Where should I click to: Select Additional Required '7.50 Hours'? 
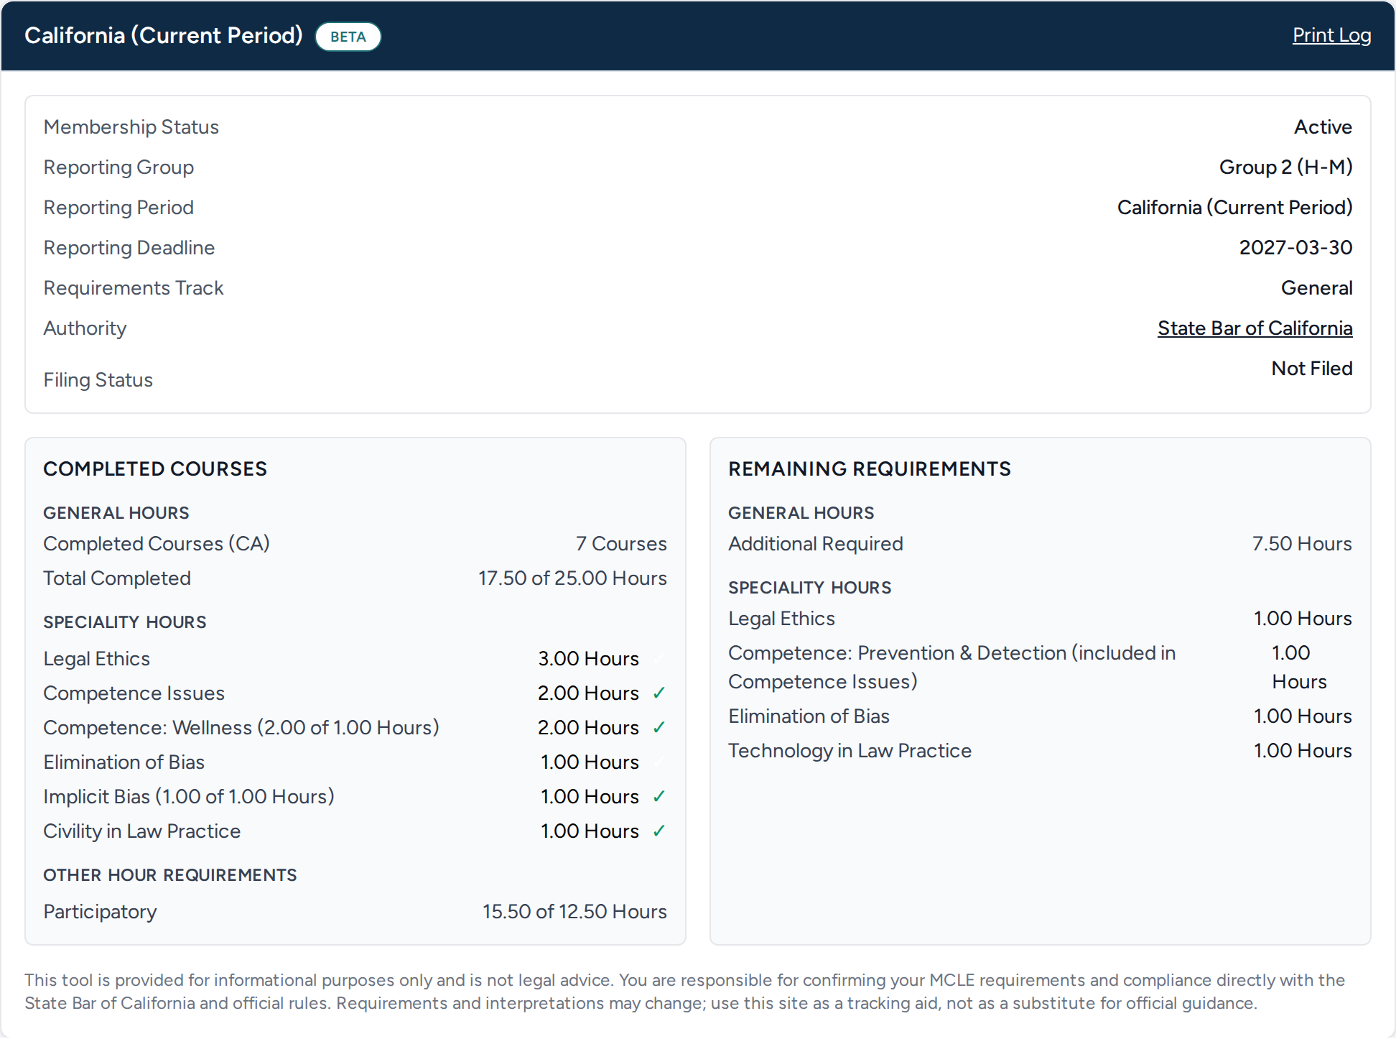[x=1302, y=544]
